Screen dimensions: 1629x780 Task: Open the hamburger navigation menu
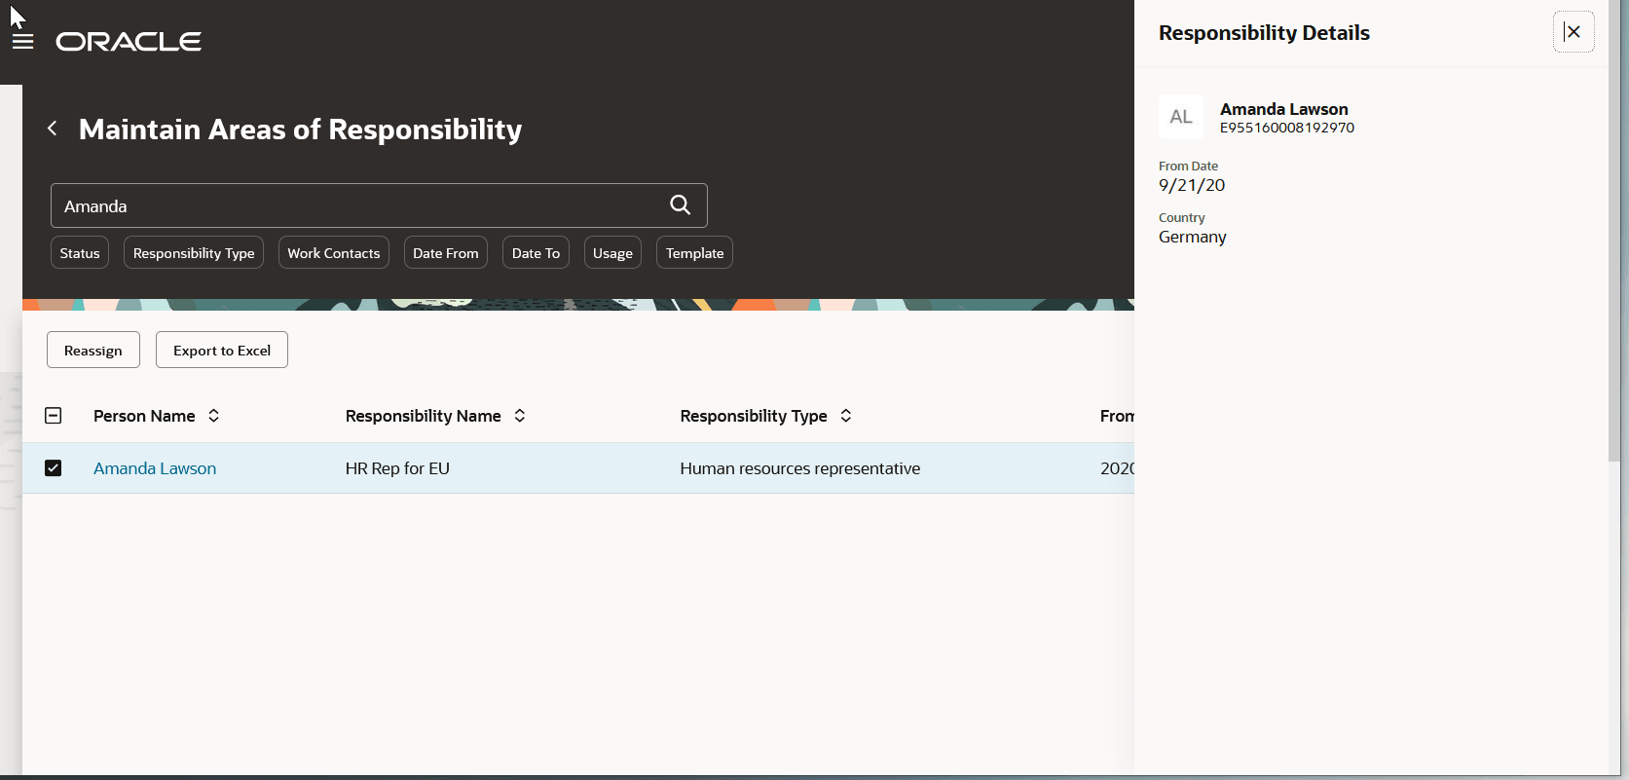22,41
